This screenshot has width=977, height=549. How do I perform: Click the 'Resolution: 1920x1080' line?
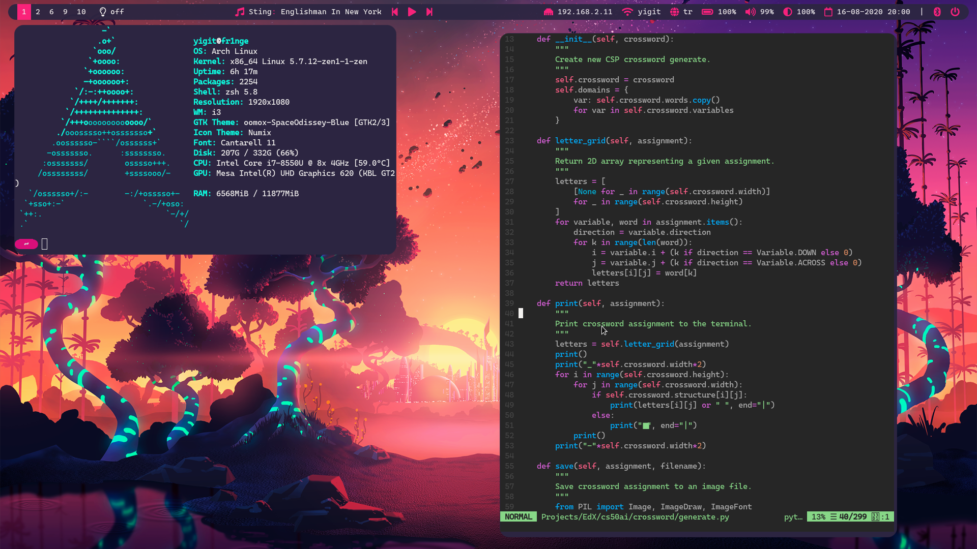(x=241, y=102)
